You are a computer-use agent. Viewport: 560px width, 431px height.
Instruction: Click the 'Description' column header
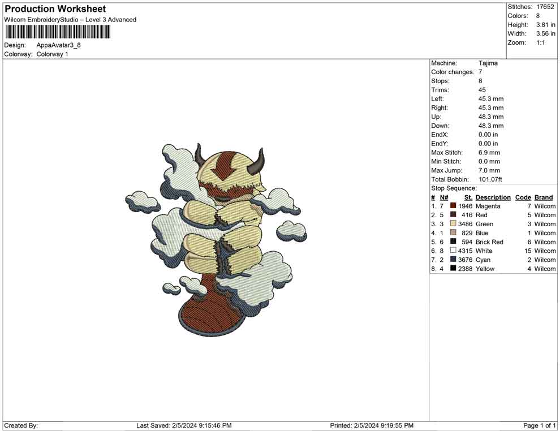point(493,197)
